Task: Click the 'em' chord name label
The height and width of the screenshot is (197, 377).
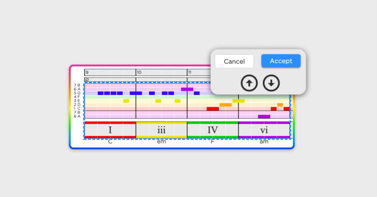Action: pos(162,142)
